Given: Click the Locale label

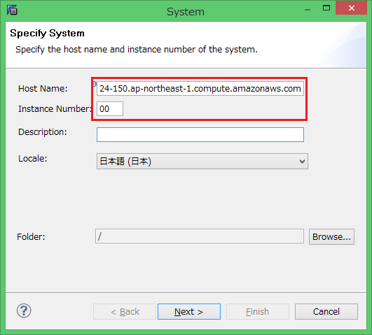Looking at the screenshot, I should click(x=33, y=159).
